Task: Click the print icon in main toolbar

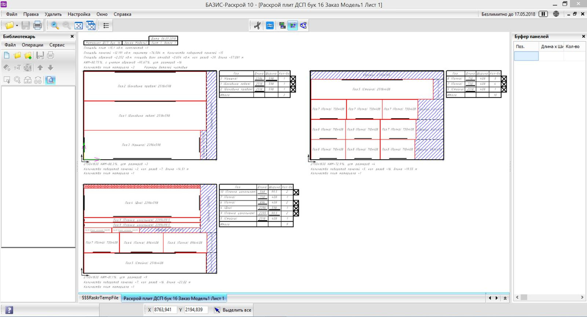Action: pos(37,25)
